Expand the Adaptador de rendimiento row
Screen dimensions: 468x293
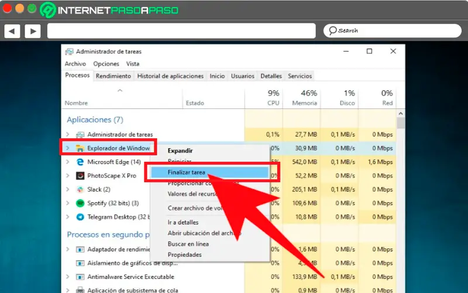(x=68, y=250)
